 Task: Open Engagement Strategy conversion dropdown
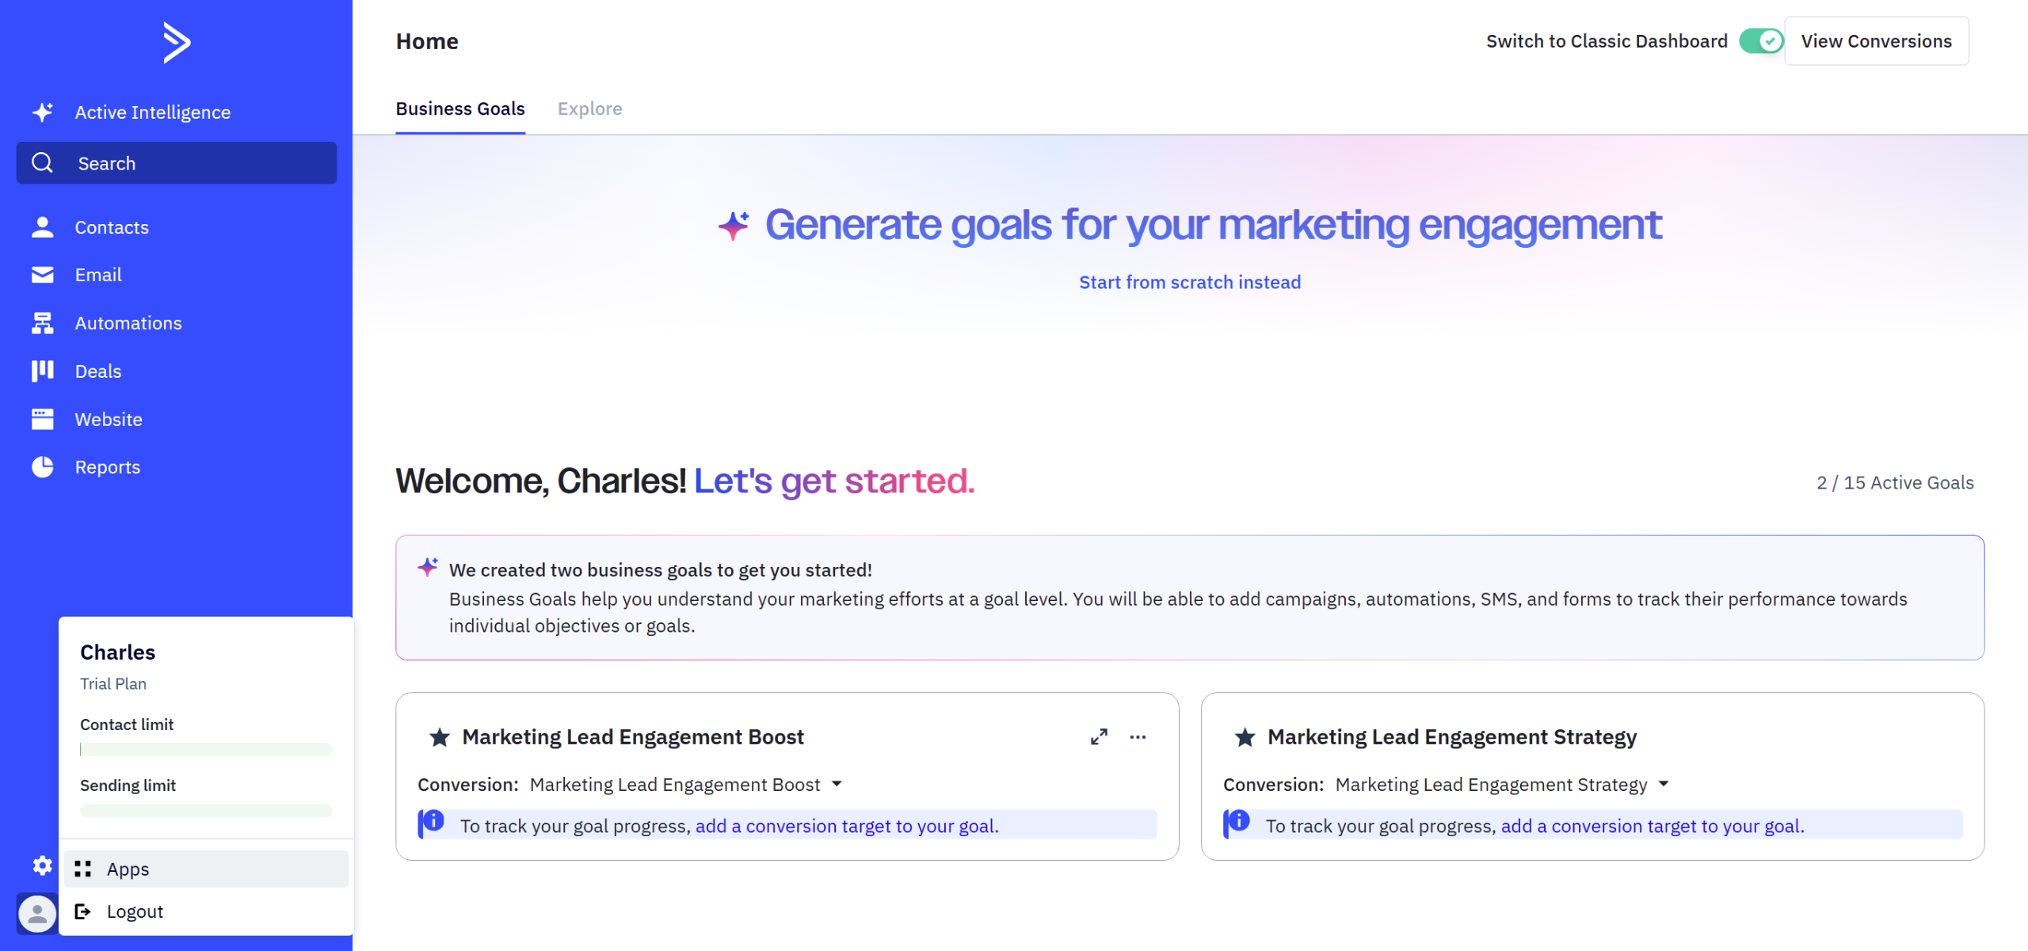(1664, 784)
